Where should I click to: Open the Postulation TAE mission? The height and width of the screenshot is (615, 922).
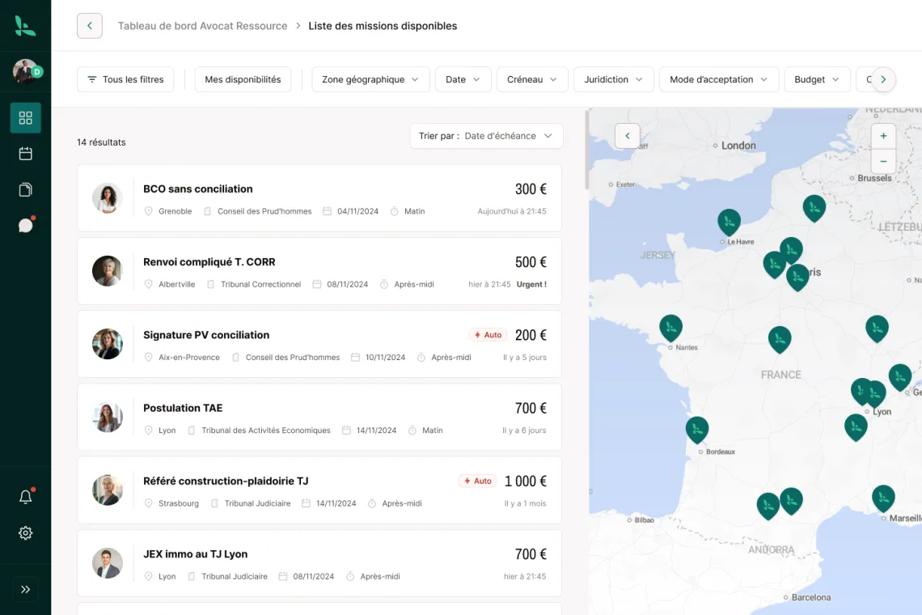tap(319, 418)
